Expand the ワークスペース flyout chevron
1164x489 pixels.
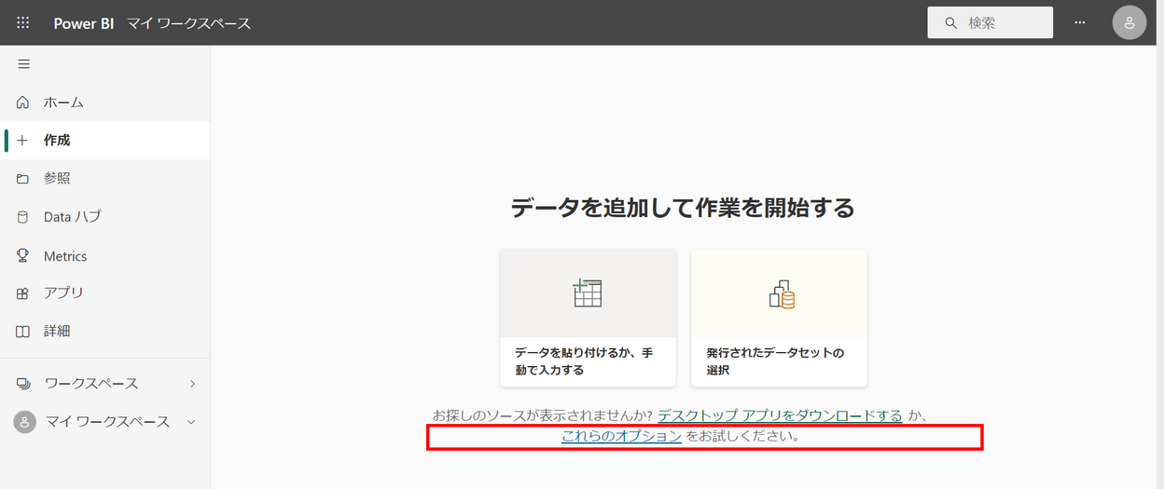[192, 384]
